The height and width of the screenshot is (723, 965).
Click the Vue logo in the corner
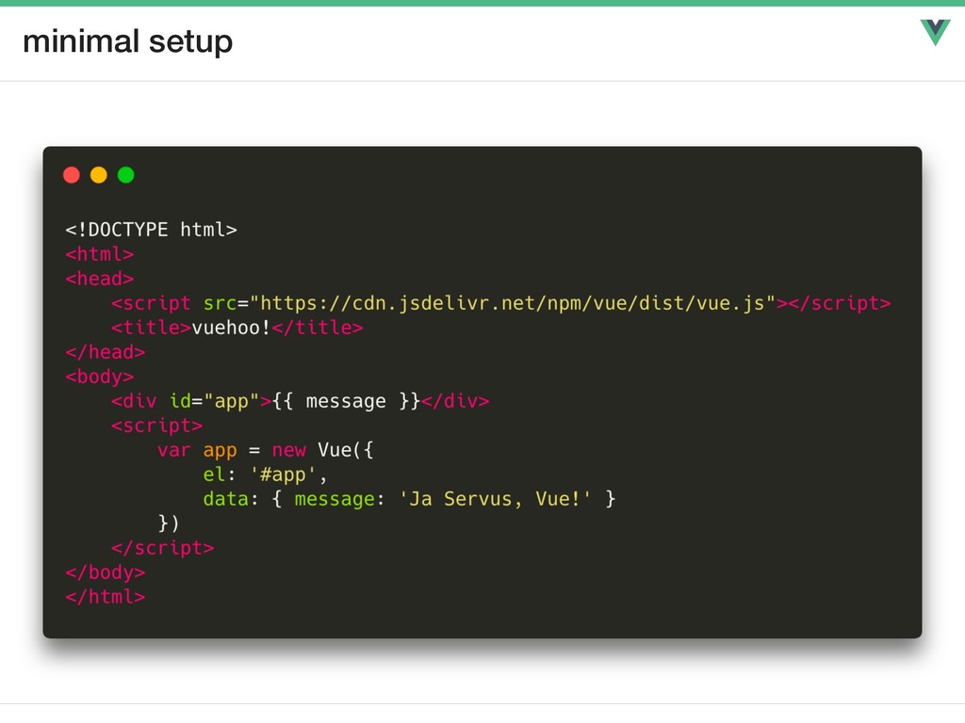935,32
